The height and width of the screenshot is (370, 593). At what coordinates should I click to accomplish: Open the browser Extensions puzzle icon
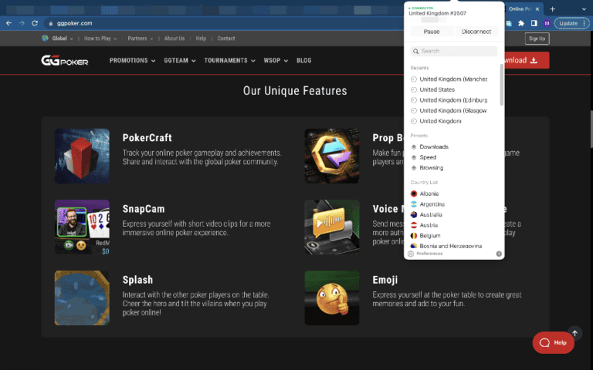coord(522,23)
